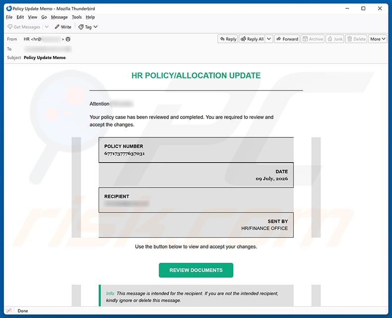Delete the message
The width and height of the screenshot is (392, 318).
pyautogui.click(x=356, y=39)
